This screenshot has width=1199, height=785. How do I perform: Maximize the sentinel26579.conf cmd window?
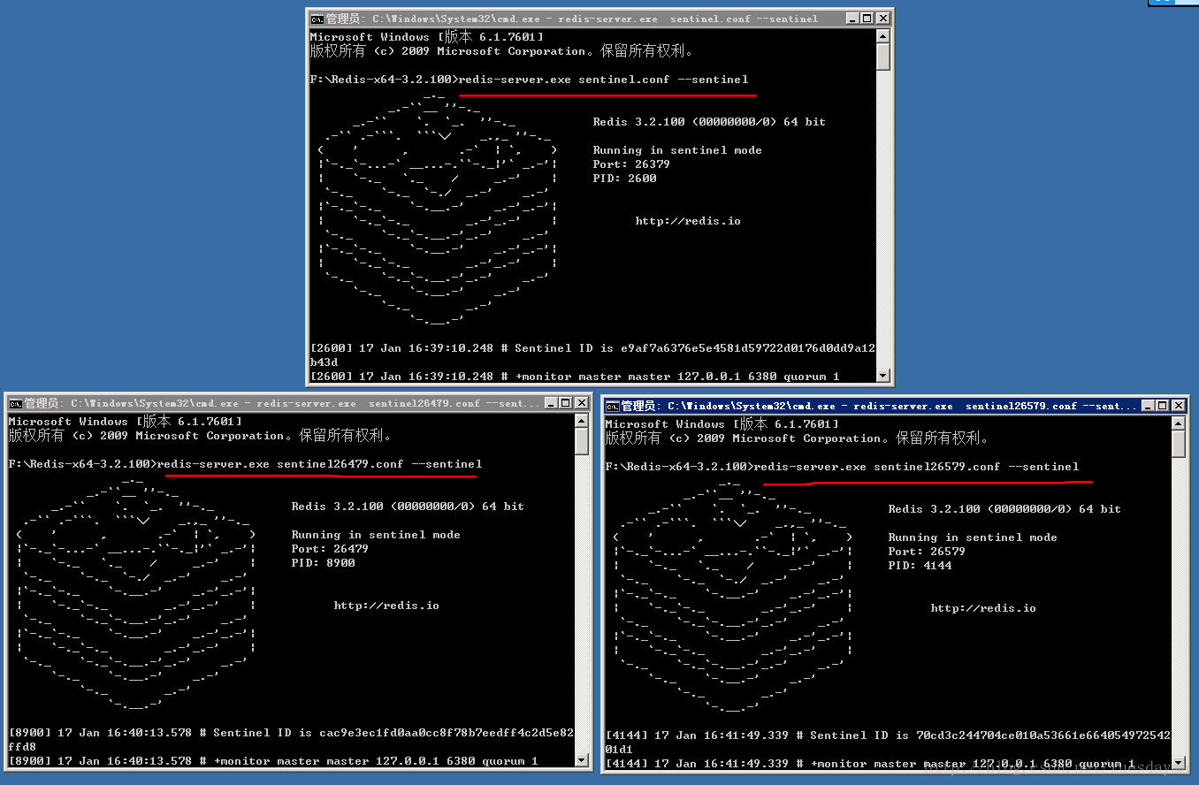pyautogui.click(x=1163, y=406)
